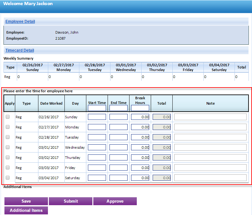252x215 pixels.
Task: Click the 'Additional Items' section label
Action: click(x=18, y=187)
